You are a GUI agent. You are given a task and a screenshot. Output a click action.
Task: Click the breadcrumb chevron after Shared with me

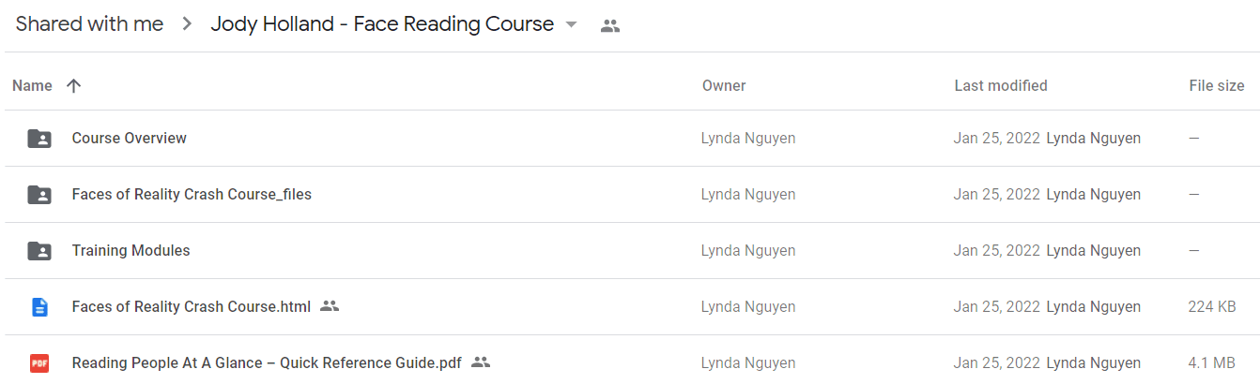(188, 25)
